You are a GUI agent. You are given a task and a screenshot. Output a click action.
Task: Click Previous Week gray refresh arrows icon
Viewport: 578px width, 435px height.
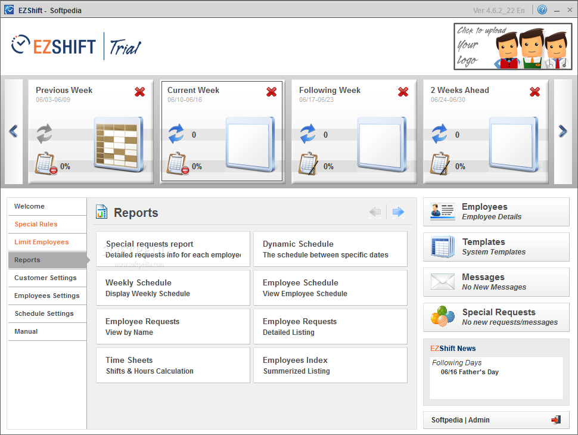[45, 133]
